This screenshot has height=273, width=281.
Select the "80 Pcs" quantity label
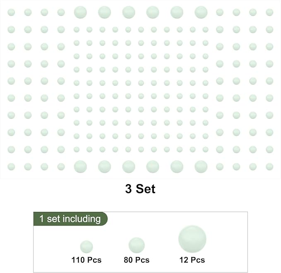click(137, 260)
